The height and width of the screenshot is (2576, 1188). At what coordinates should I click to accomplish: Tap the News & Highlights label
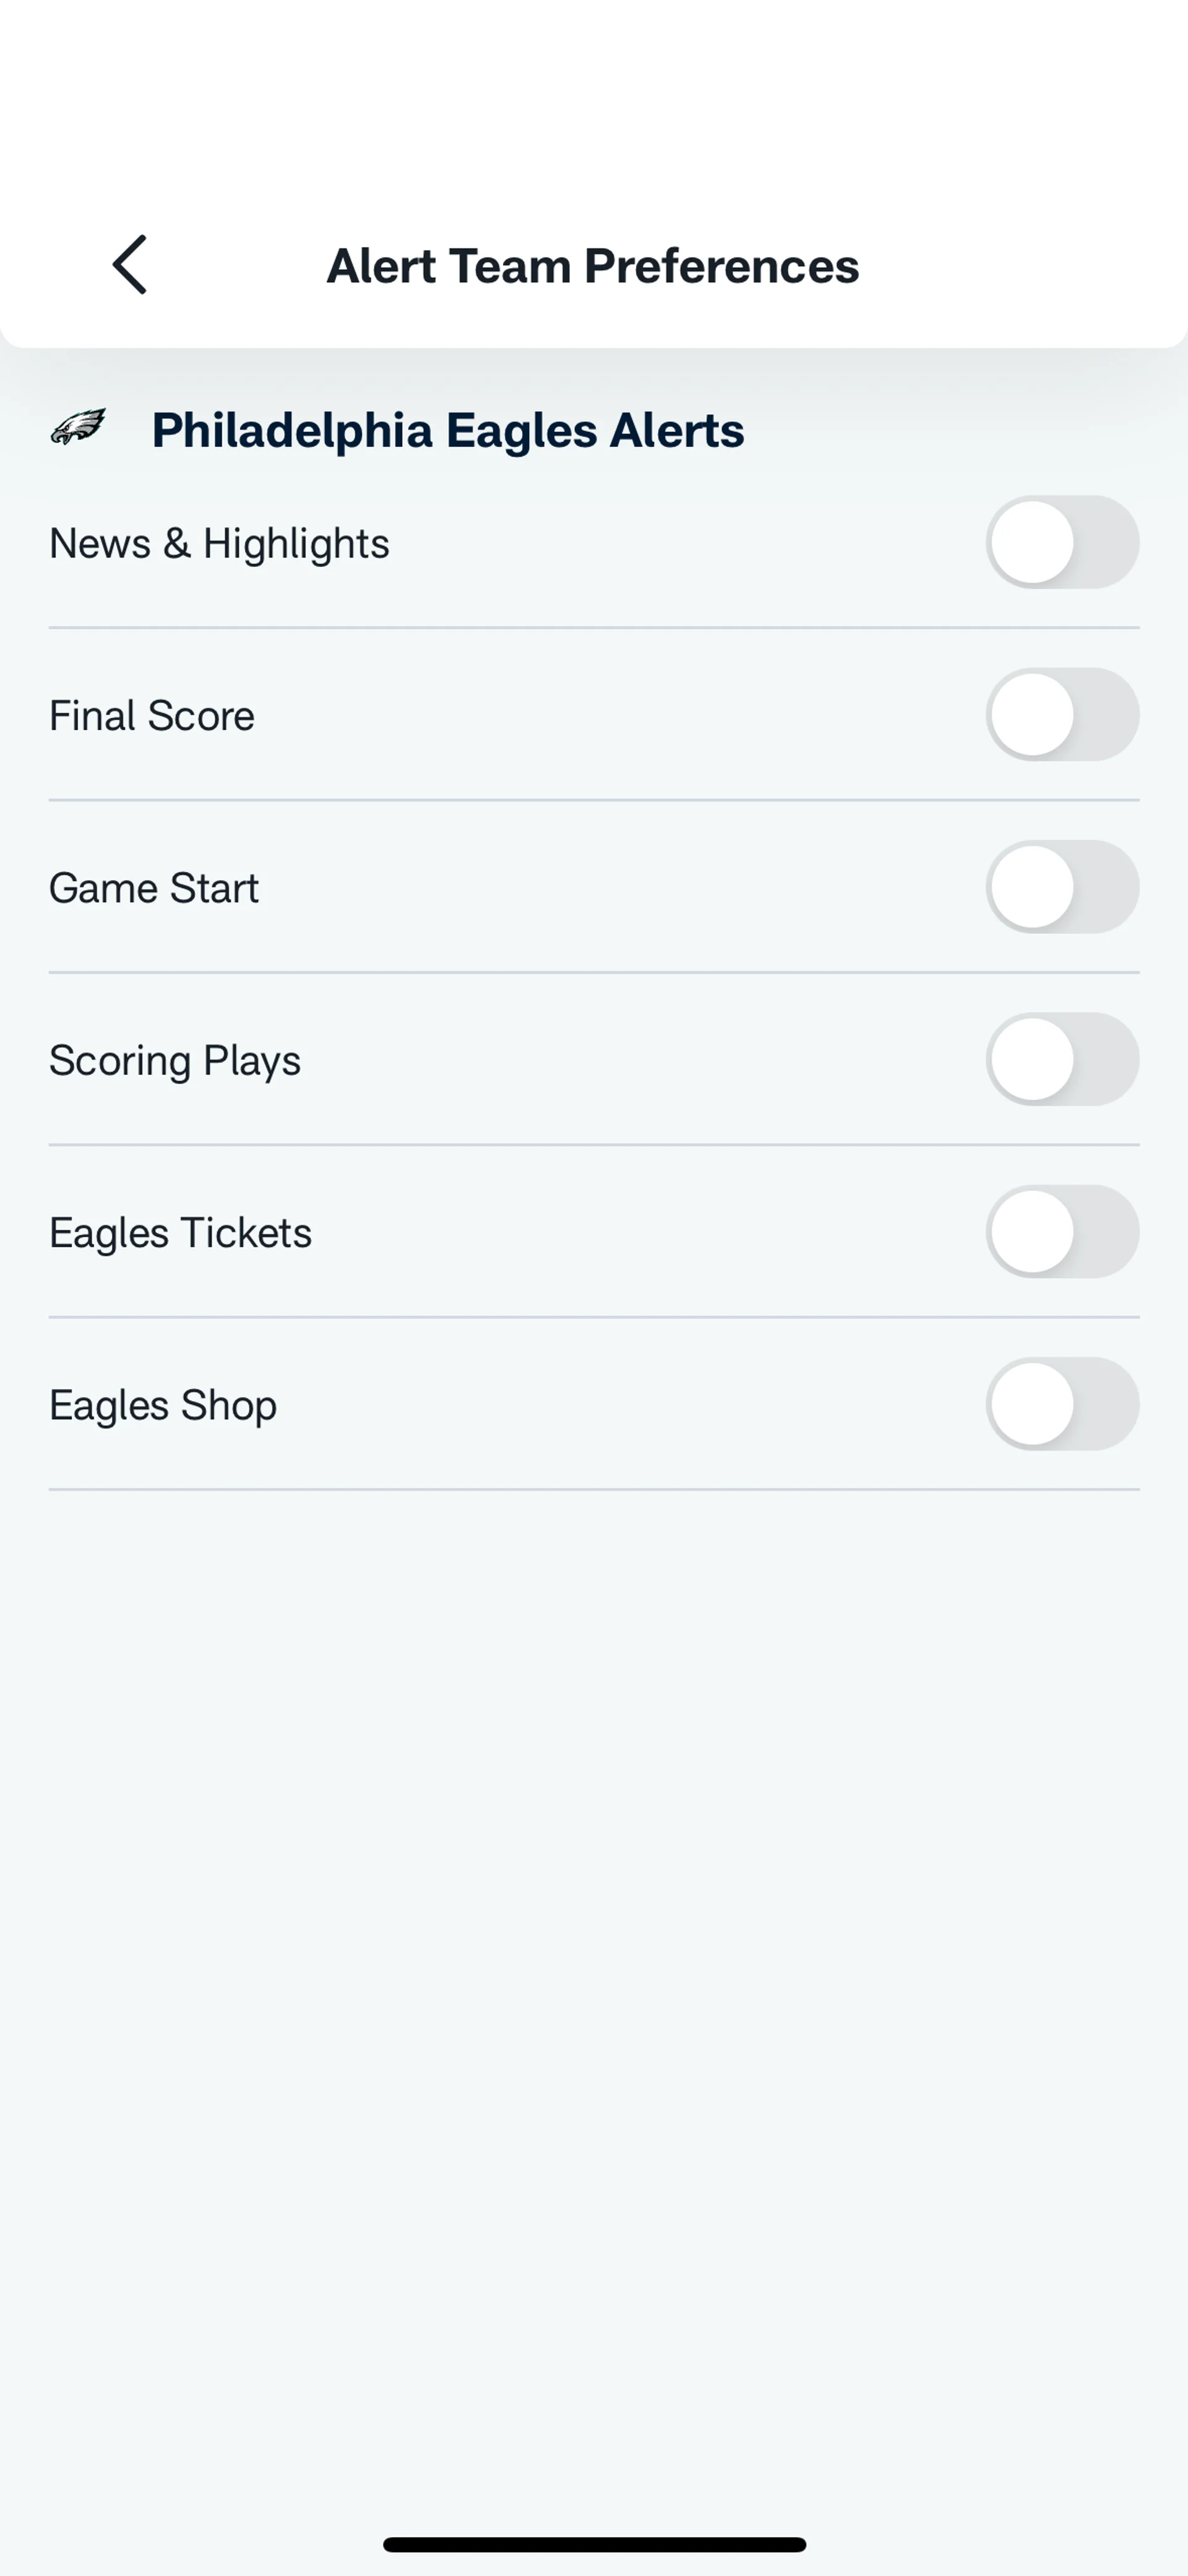(219, 544)
